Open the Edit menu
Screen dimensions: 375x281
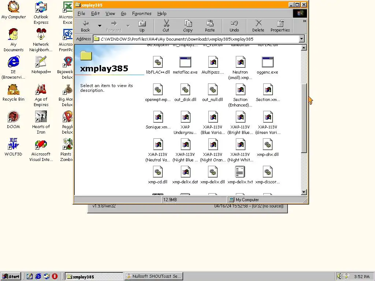point(95,14)
